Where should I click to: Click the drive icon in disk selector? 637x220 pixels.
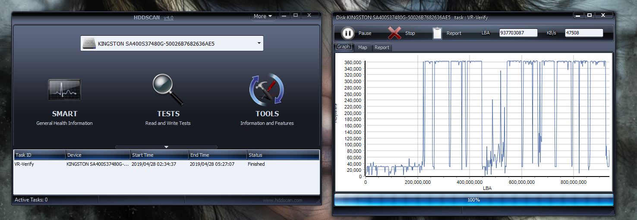(x=89, y=43)
